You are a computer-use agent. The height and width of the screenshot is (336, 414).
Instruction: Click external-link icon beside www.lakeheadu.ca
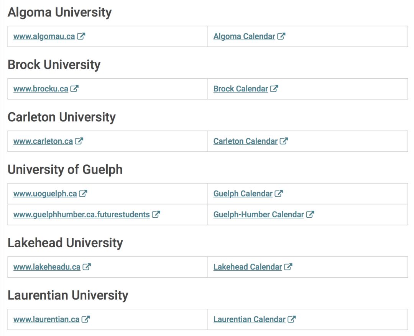(87, 266)
